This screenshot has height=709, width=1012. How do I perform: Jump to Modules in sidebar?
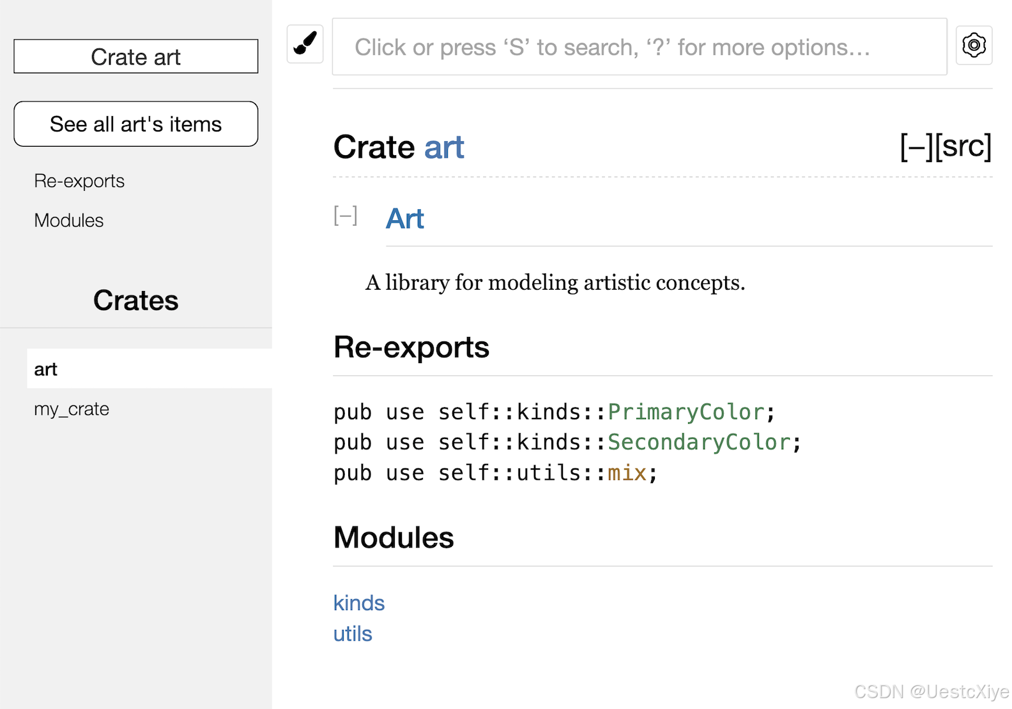[x=69, y=221]
